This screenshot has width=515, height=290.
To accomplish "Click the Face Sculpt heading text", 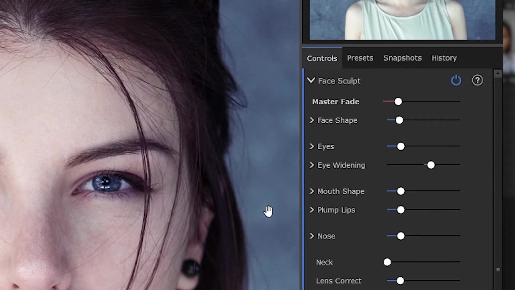I will [339, 81].
